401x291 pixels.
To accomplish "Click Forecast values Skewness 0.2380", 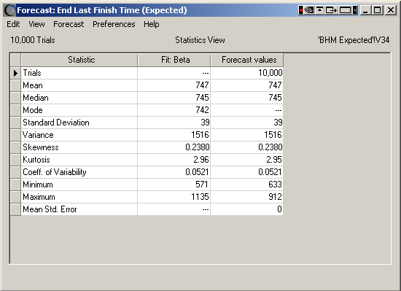I will 246,147.
